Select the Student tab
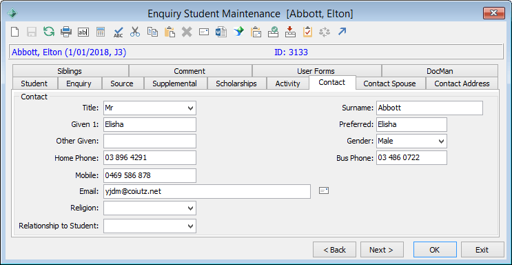Image resolution: width=512 pixels, height=265 pixels. 34,84
